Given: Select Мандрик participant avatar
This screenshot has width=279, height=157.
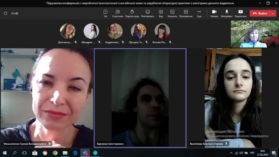Looking at the screenshot, I should tap(91, 31).
